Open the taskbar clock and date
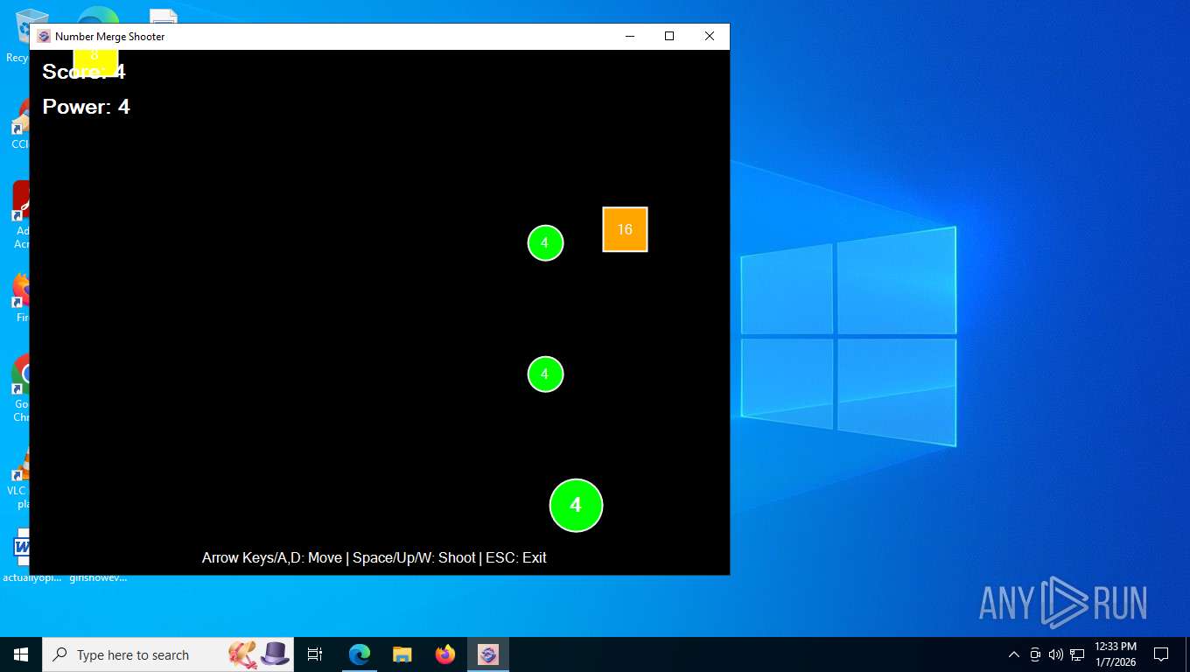 coord(1116,654)
